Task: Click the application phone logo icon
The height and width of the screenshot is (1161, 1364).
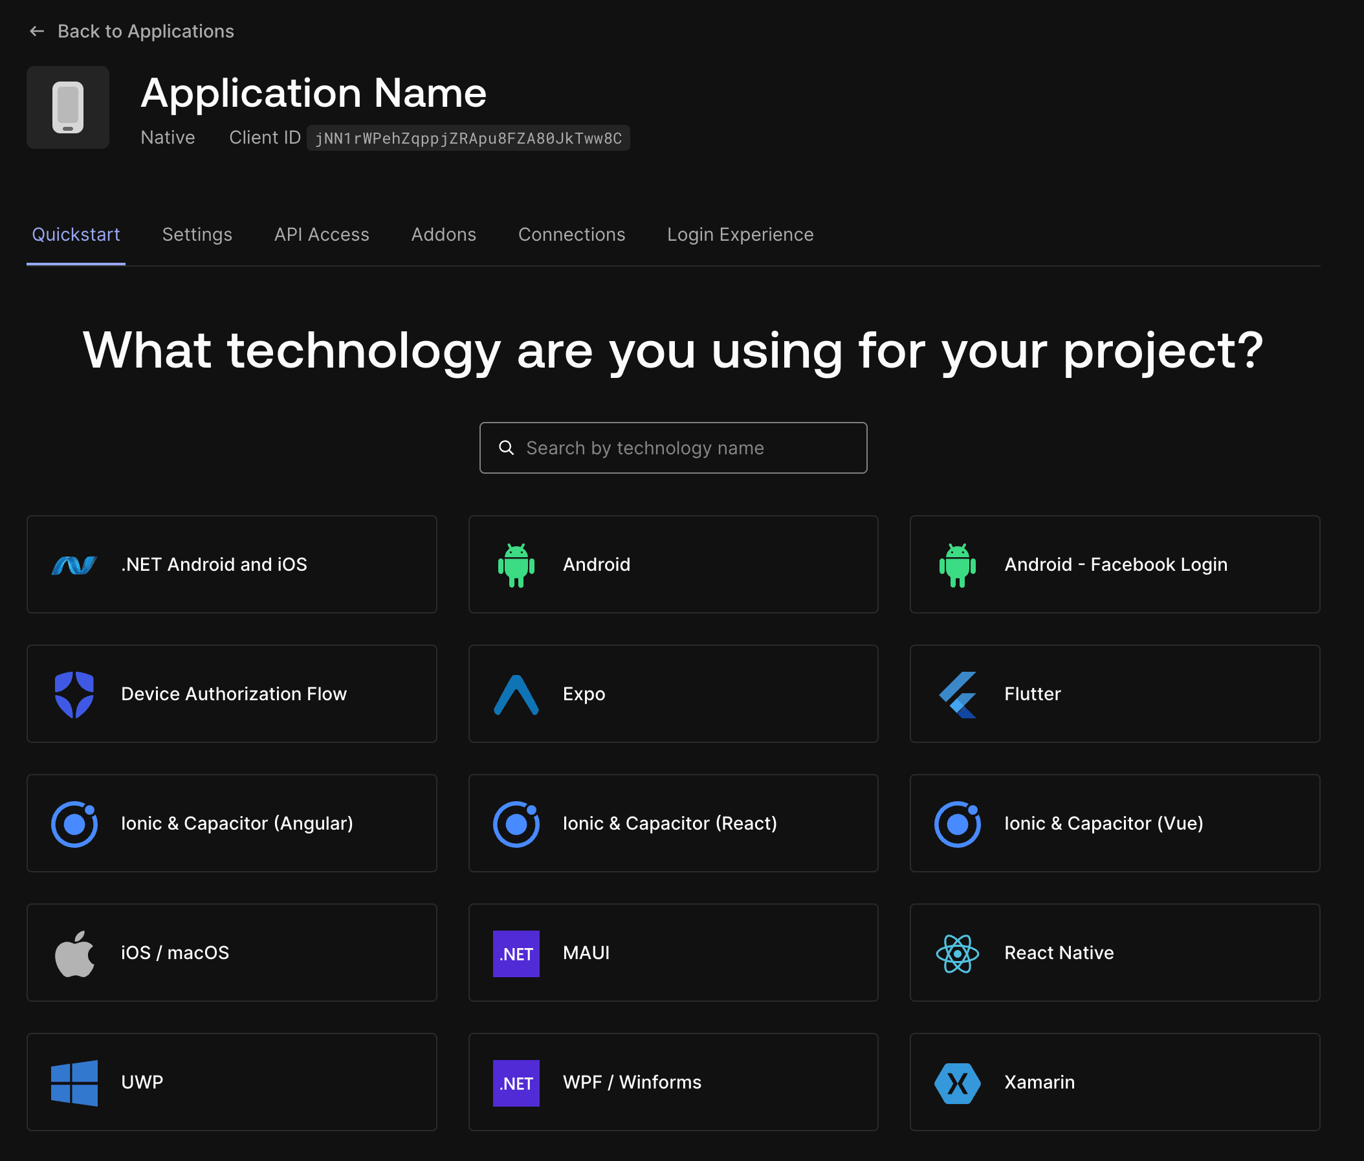Action: pos(68,107)
